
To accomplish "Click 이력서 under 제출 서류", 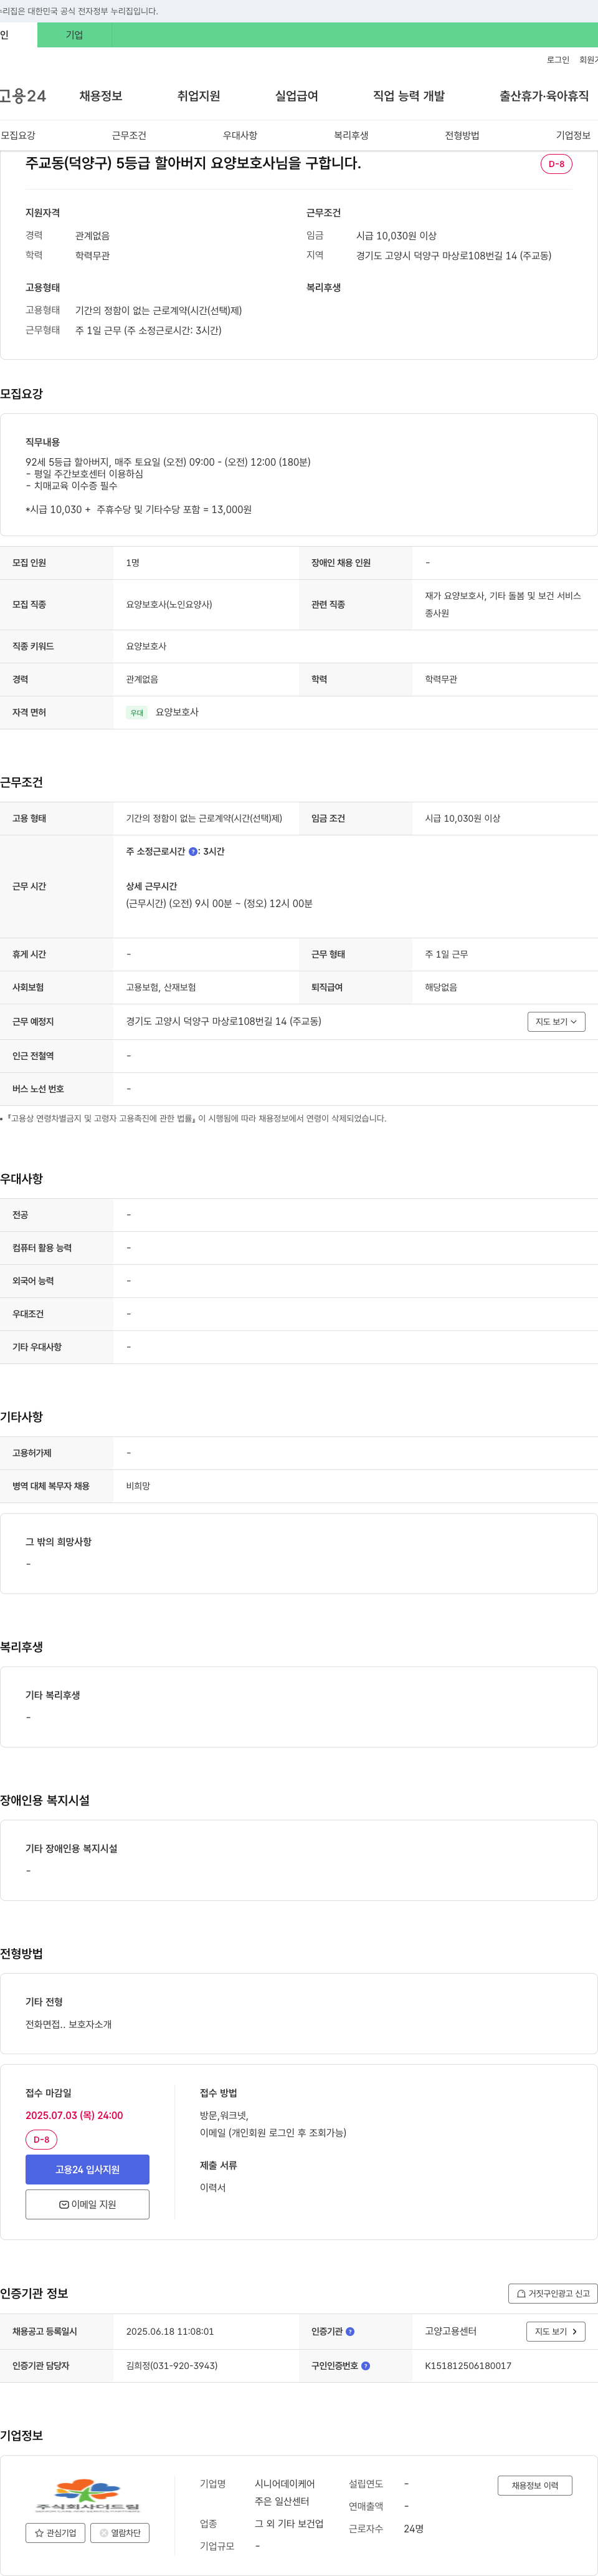I will (213, 2187).
